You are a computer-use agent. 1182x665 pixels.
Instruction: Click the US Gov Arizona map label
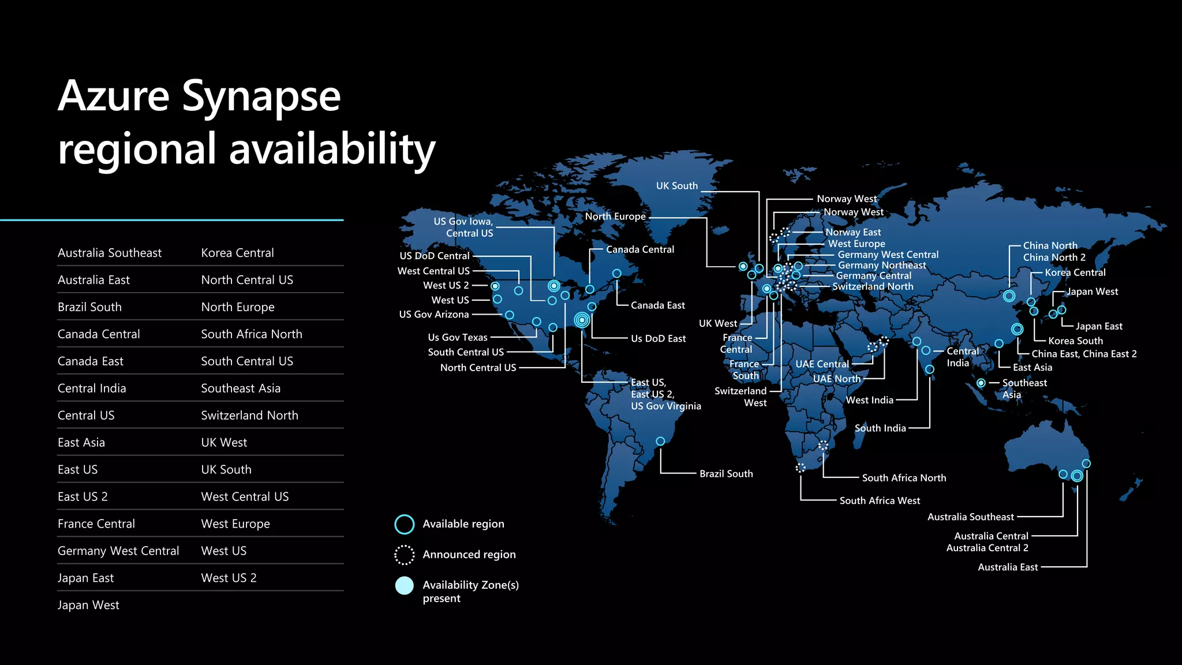pos(434,315)
